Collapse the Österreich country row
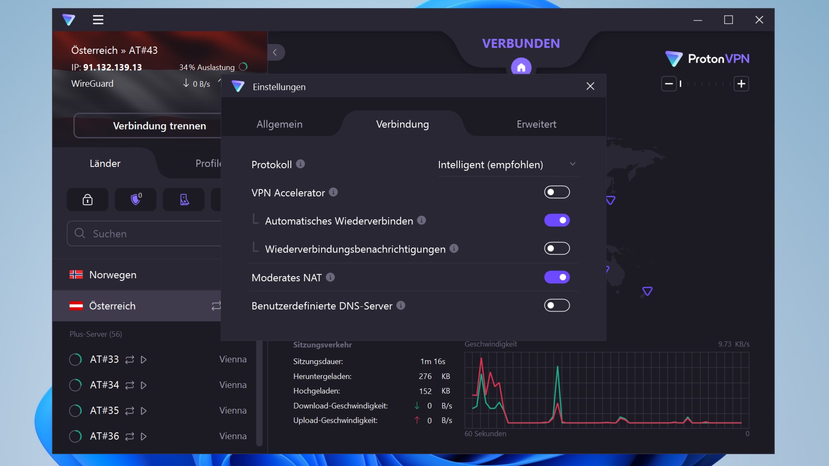 (x=137, y=306)
